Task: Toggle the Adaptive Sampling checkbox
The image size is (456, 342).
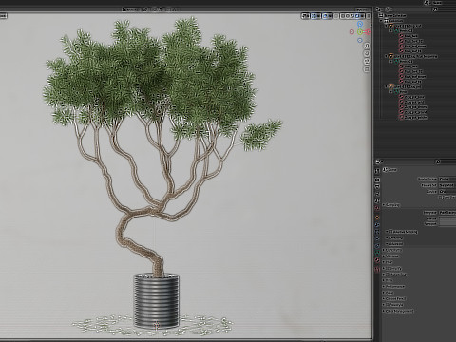Action: point(391,231)
